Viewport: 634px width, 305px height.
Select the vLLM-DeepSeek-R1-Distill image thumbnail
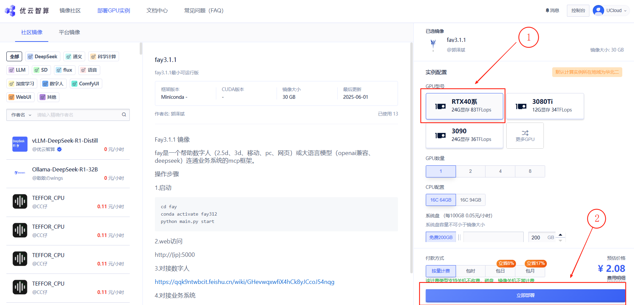[x=20, y=144]
